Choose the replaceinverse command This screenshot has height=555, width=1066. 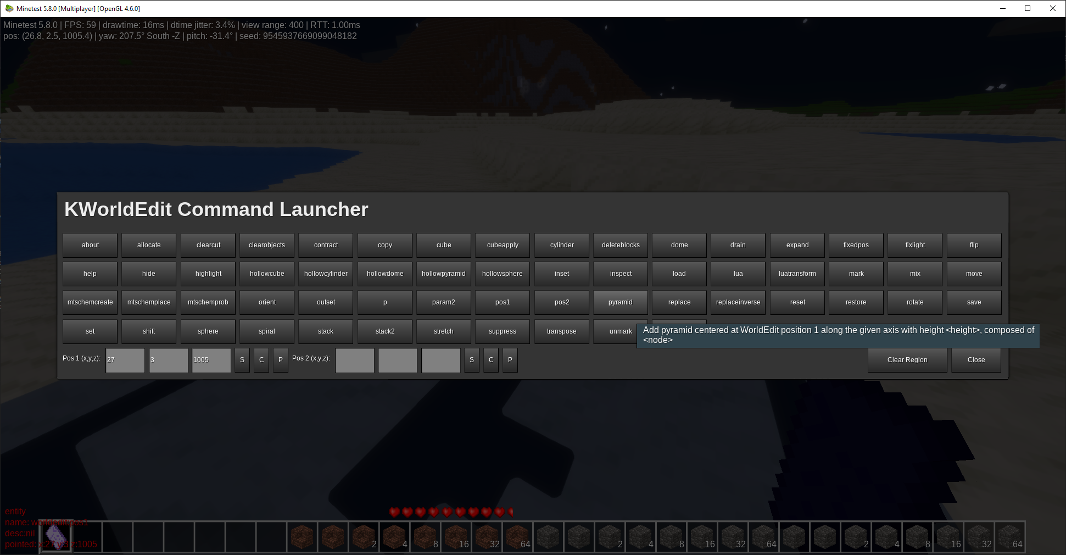pos(738,302)
